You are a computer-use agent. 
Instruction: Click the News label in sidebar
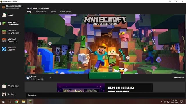coord(10,15)
